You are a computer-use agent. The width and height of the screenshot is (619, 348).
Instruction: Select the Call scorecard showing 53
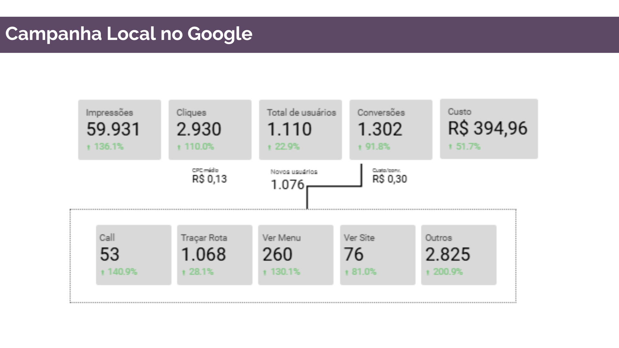[x=133, y=255]
